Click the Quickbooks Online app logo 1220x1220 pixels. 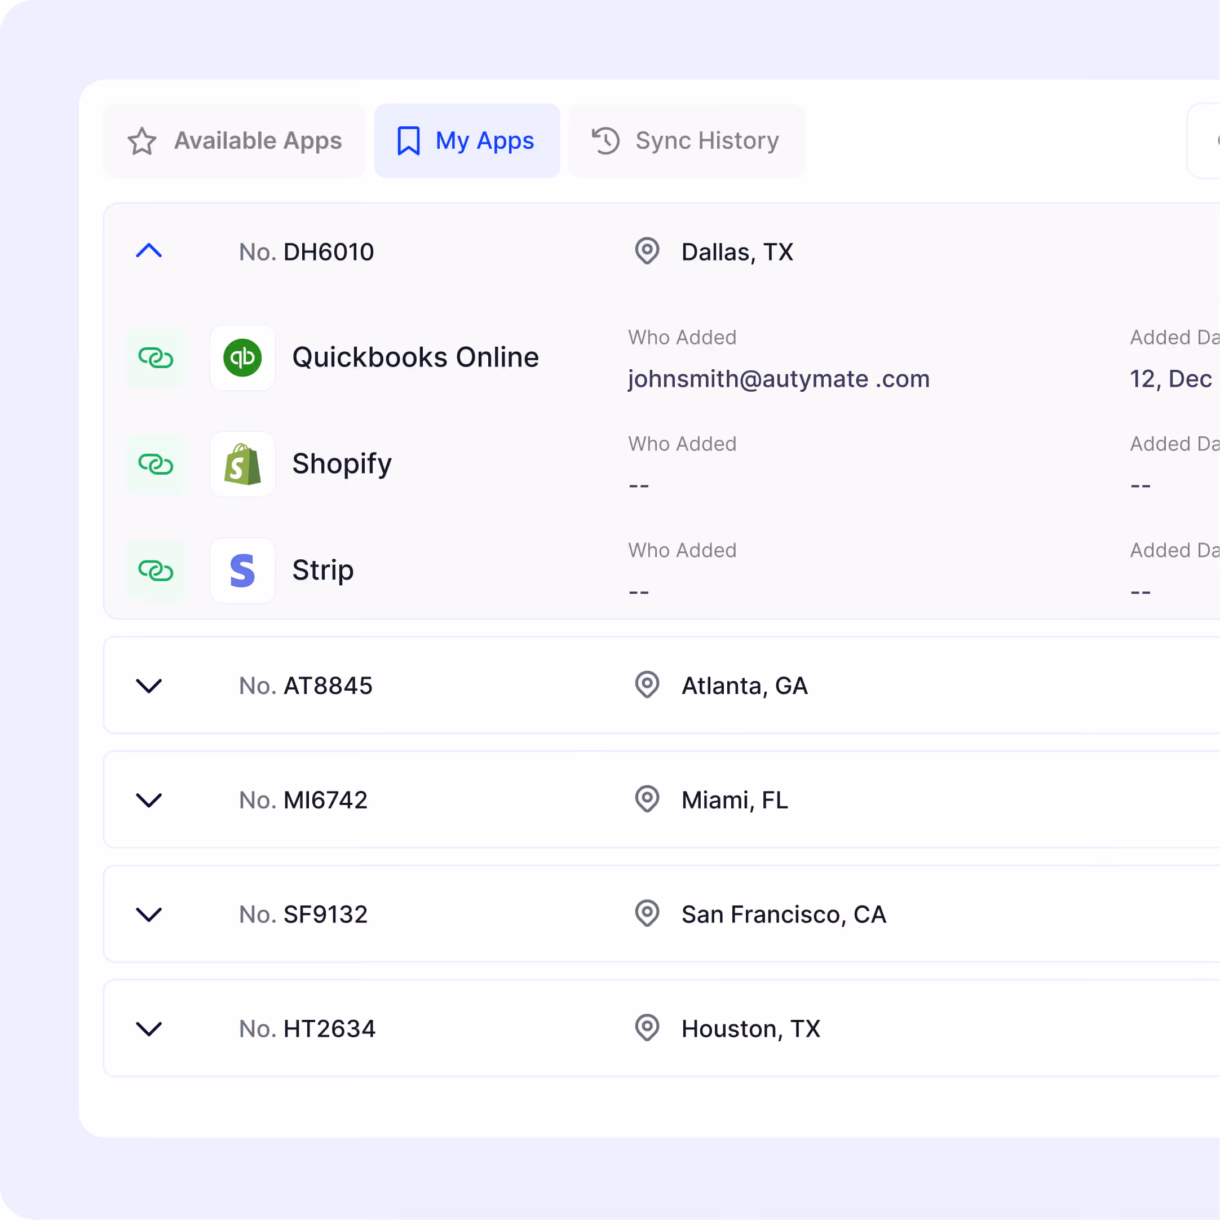pos(242,358)
